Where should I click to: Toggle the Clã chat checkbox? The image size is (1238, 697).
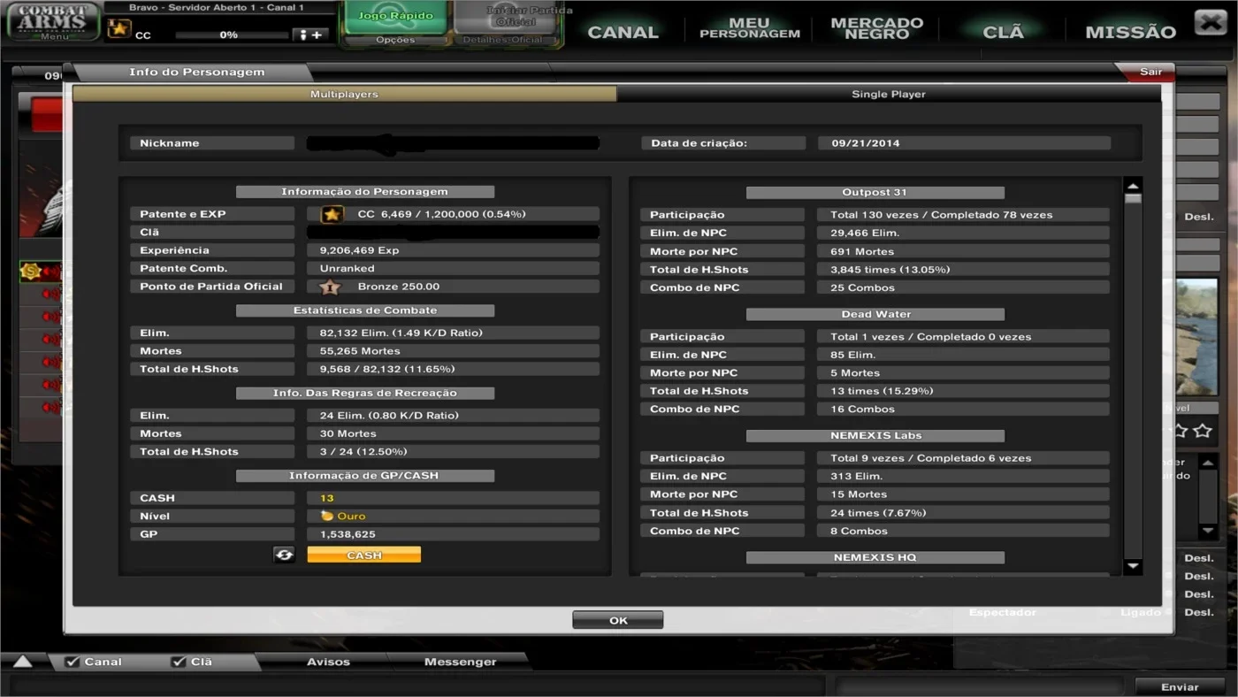coord(178,662)
